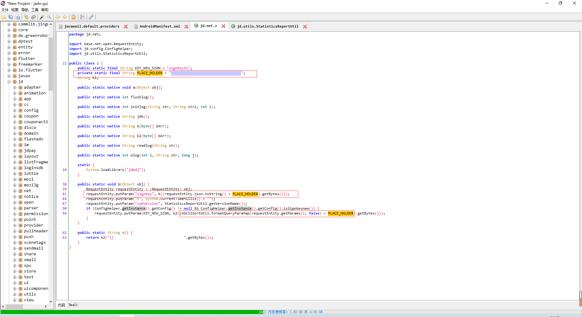Select the sendmail package in tree
The height and width of the screenshot is (317, 582).
(x=34, y=248)
